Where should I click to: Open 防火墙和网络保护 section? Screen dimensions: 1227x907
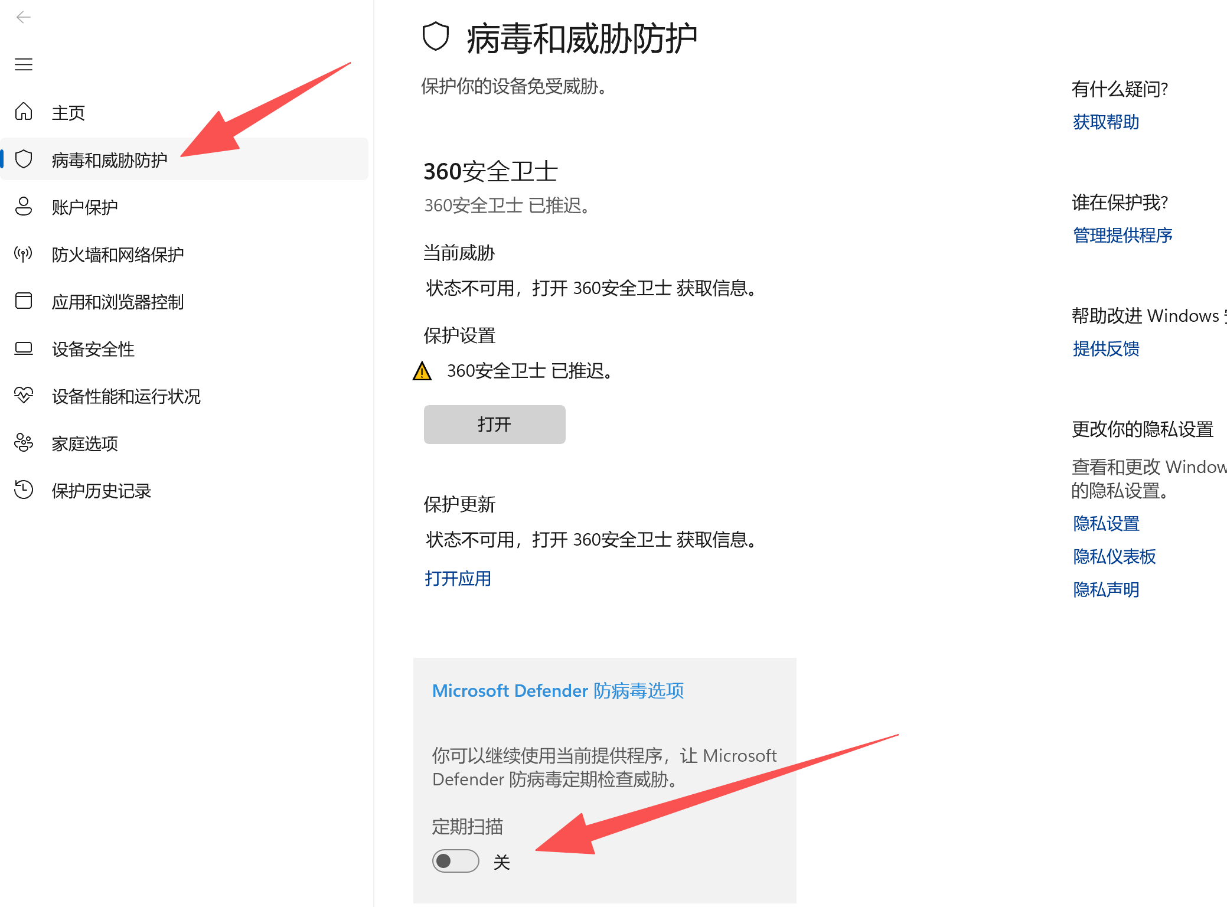coord(184,254)
